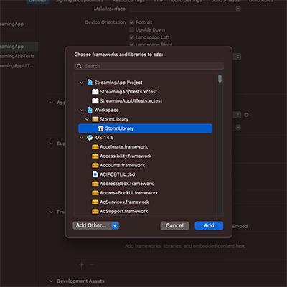Collapse the Sup section chevron behind dialog
The height and width of the screenshot is (287, 287).
click(x=51, y=143)
